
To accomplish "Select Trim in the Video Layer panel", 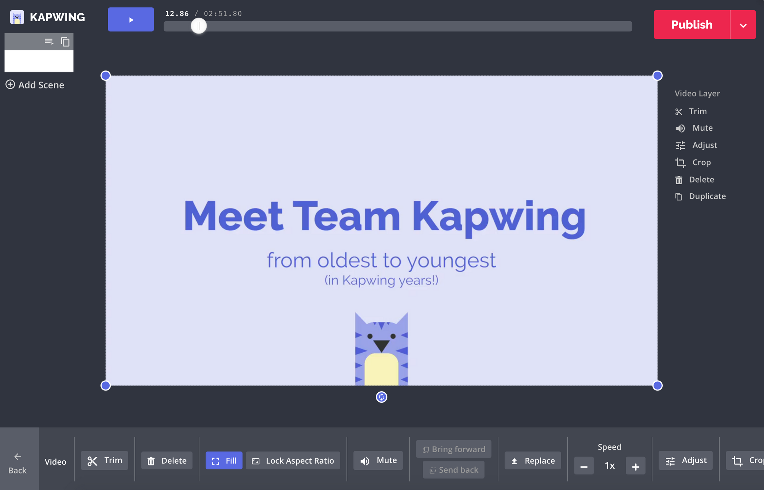I will (x=691, y=111).
